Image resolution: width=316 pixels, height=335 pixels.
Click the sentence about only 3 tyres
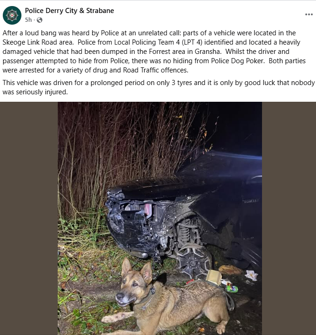tap(159, 87)
